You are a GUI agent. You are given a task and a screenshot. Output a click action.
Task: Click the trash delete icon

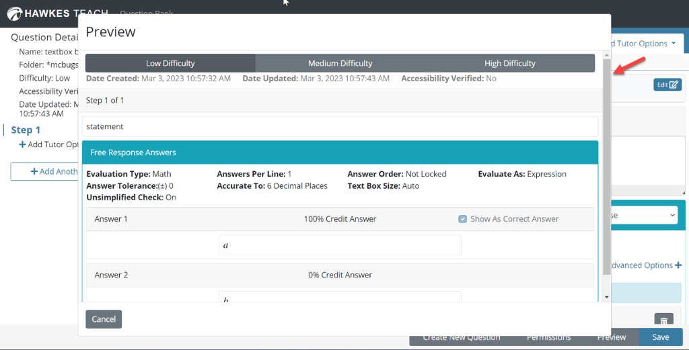[x=663, y=321]
